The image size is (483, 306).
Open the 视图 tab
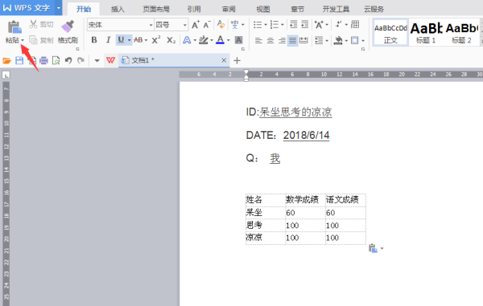[x=263, y=9]
